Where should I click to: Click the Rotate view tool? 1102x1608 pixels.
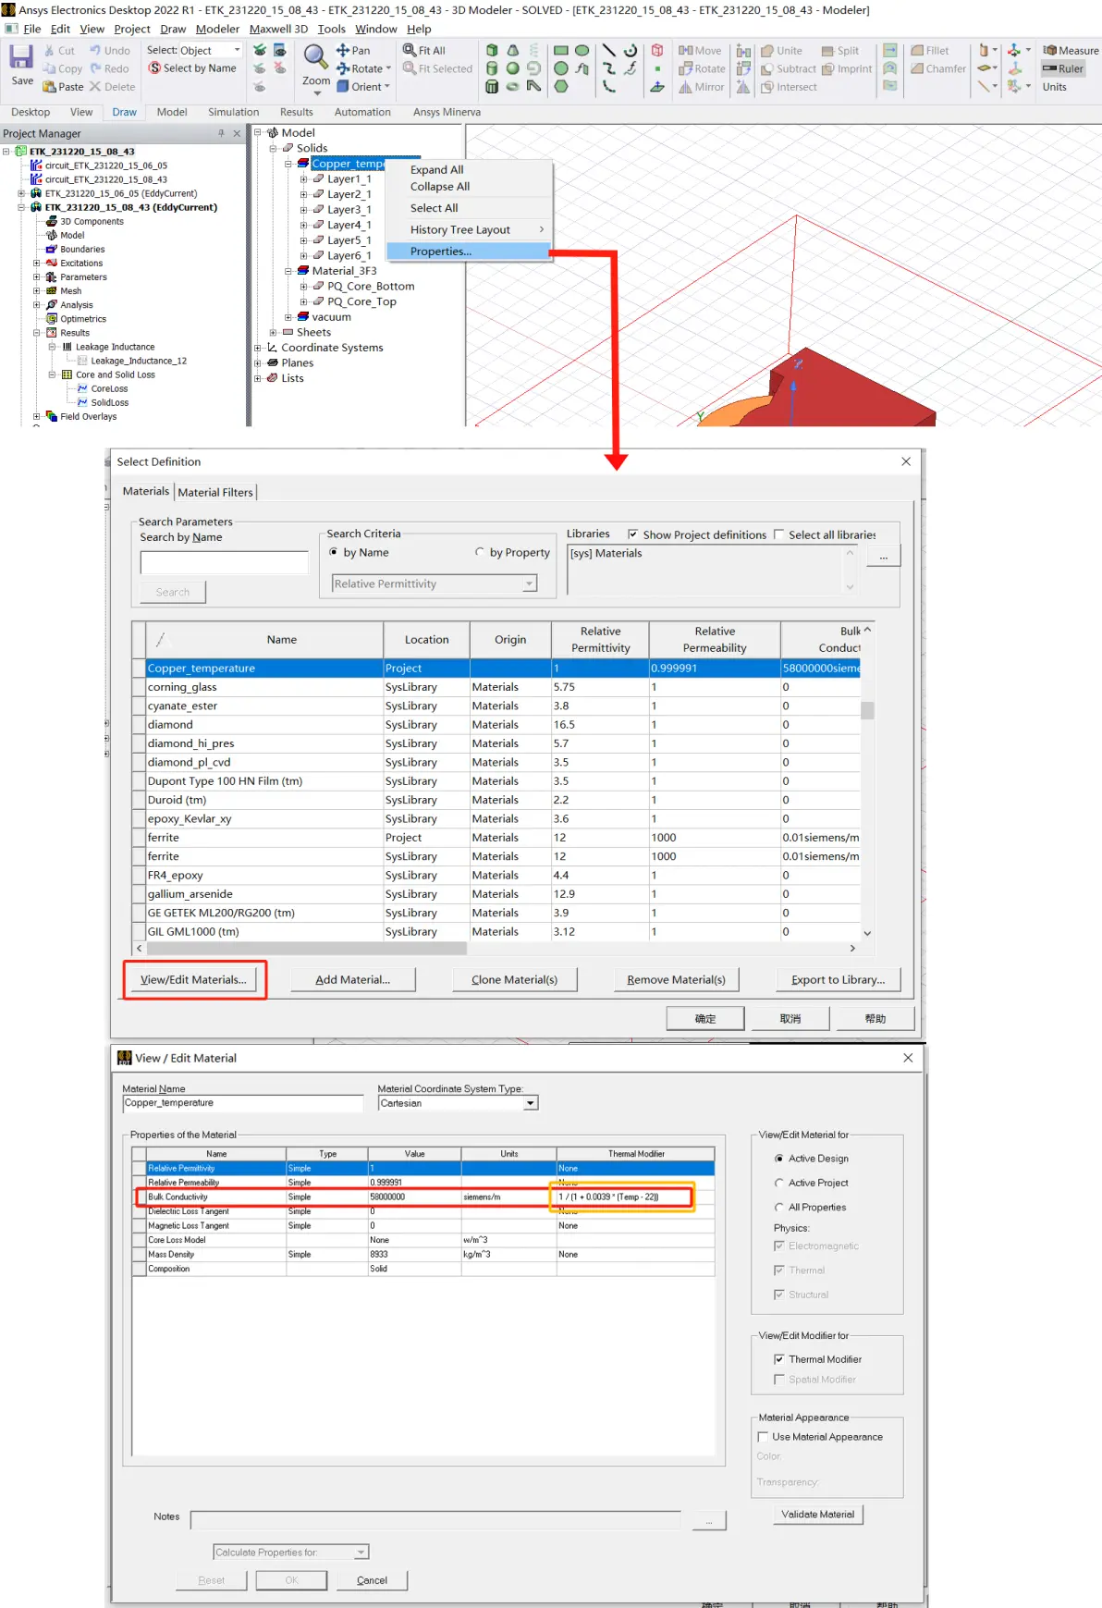pos(364,68)
